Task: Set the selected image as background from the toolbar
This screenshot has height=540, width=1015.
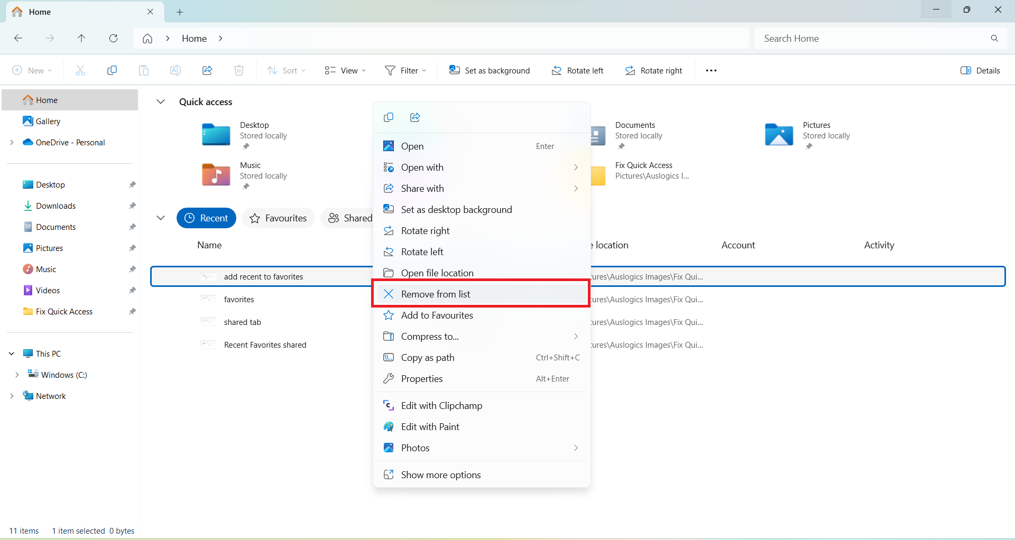Action: coord(489,70)
